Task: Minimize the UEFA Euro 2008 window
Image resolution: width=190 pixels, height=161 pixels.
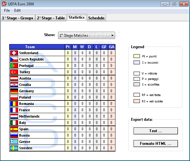Action: [x=165, y=4]
